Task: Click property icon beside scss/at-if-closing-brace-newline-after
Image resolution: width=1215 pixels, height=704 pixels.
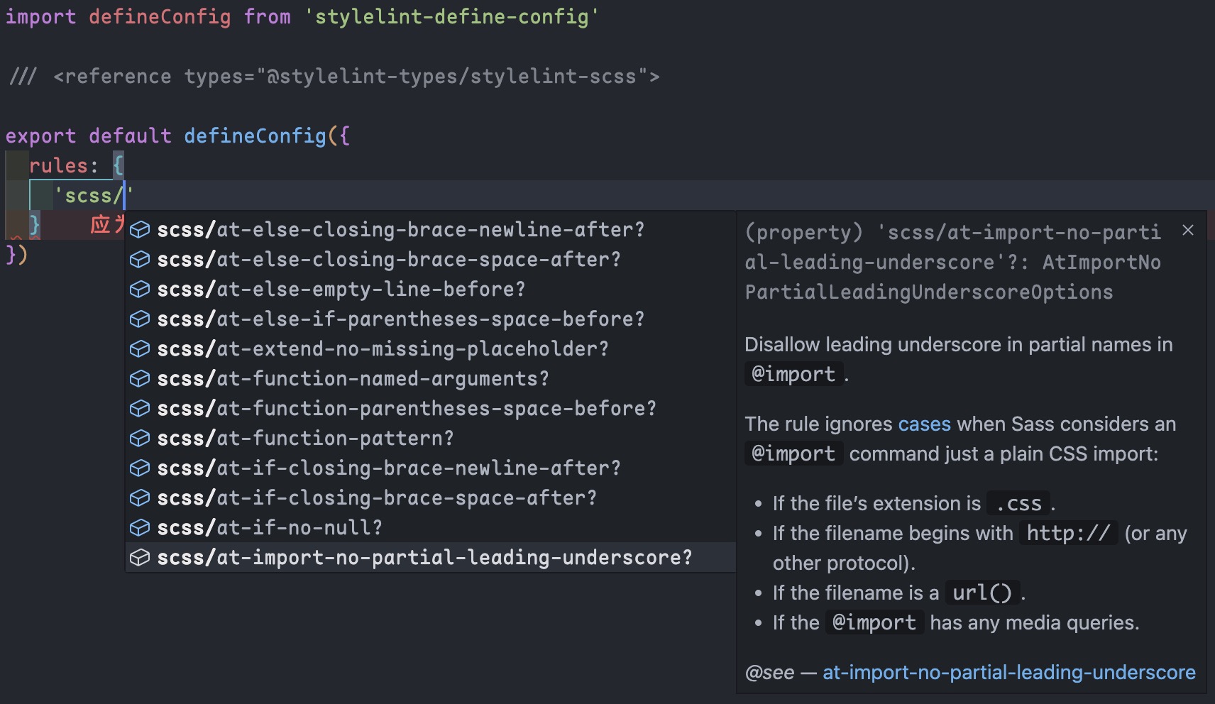Action: coord(140,468)
